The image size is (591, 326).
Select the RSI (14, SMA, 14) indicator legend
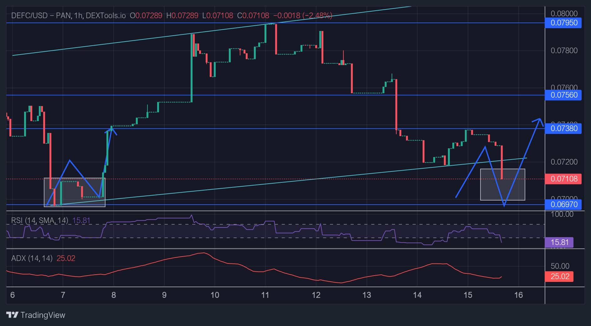point(39,221)
